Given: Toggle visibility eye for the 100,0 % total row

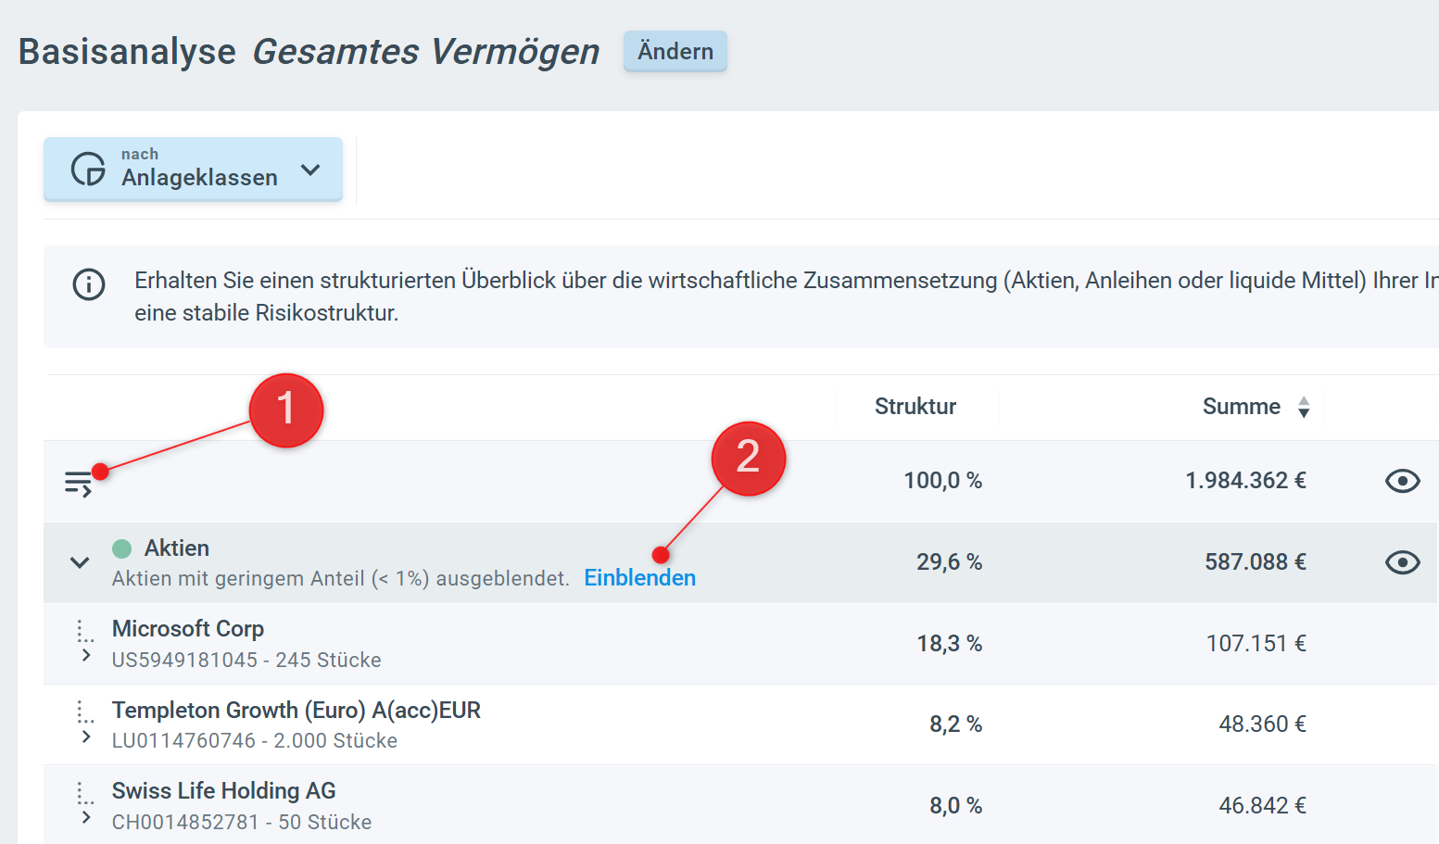Looking at the screenshot, I should 1402,481.
